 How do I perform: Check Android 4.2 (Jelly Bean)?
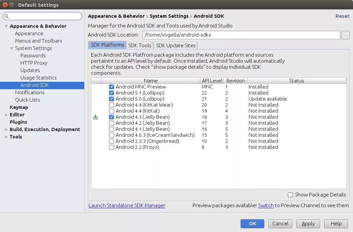coord(111,123)
